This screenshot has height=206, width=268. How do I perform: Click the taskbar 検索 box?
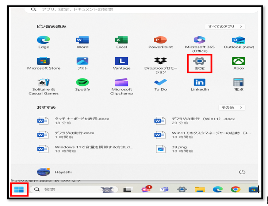74,190
